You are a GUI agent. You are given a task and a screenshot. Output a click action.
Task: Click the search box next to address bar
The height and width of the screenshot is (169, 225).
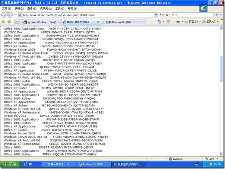[192, 15]
